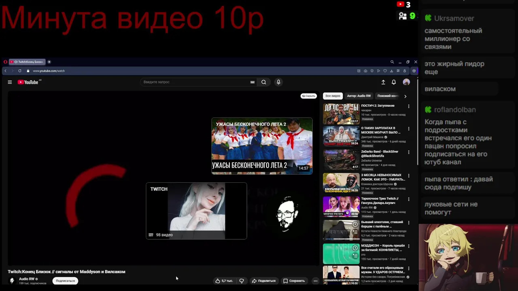Open the upload video icon
518x291 pixels.
[x=383, y=82]
